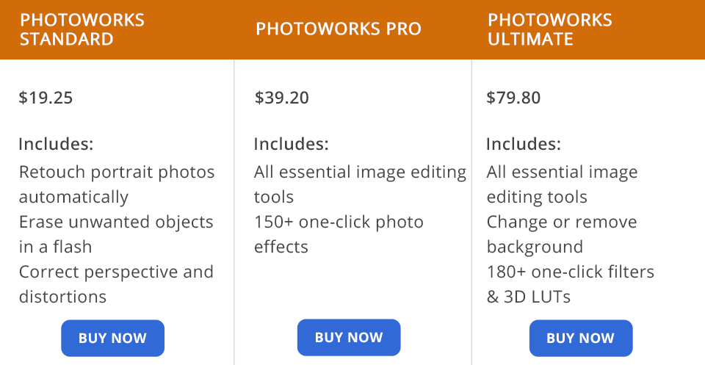The image size is (705, 365).
Task: Select the PhotoWorks Standard column header
Action: (x=82, y=29)
